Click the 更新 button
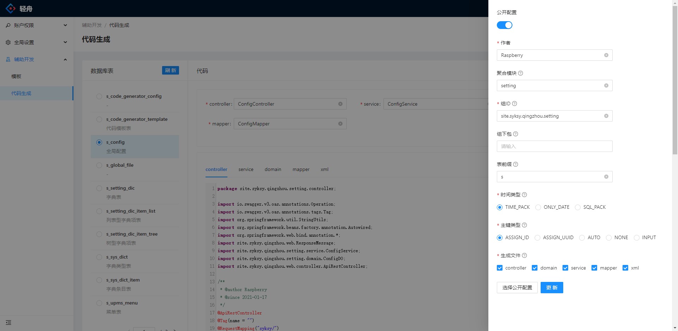Viewport: 678px width, 331px height. pos(552,288)
